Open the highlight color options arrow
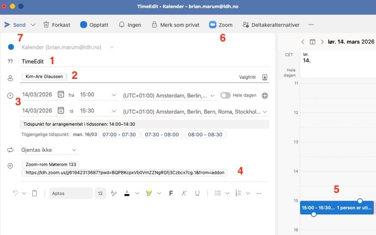 point(159,193)
